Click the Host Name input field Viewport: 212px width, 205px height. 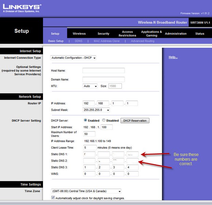point(103,71)
